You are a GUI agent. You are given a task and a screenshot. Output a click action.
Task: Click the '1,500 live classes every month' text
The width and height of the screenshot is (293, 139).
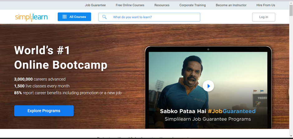coord(42,86)
